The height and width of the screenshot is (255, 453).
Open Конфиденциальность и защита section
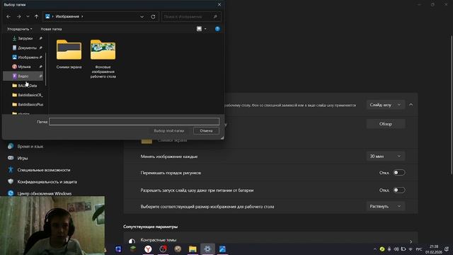pyautogui.click(x=47, y=182)
